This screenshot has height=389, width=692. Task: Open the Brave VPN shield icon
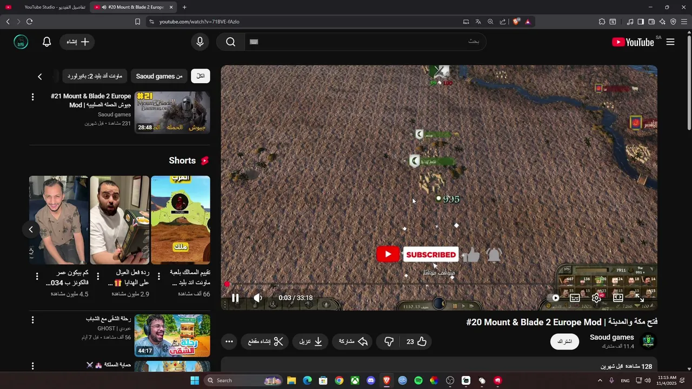point(673,22)
